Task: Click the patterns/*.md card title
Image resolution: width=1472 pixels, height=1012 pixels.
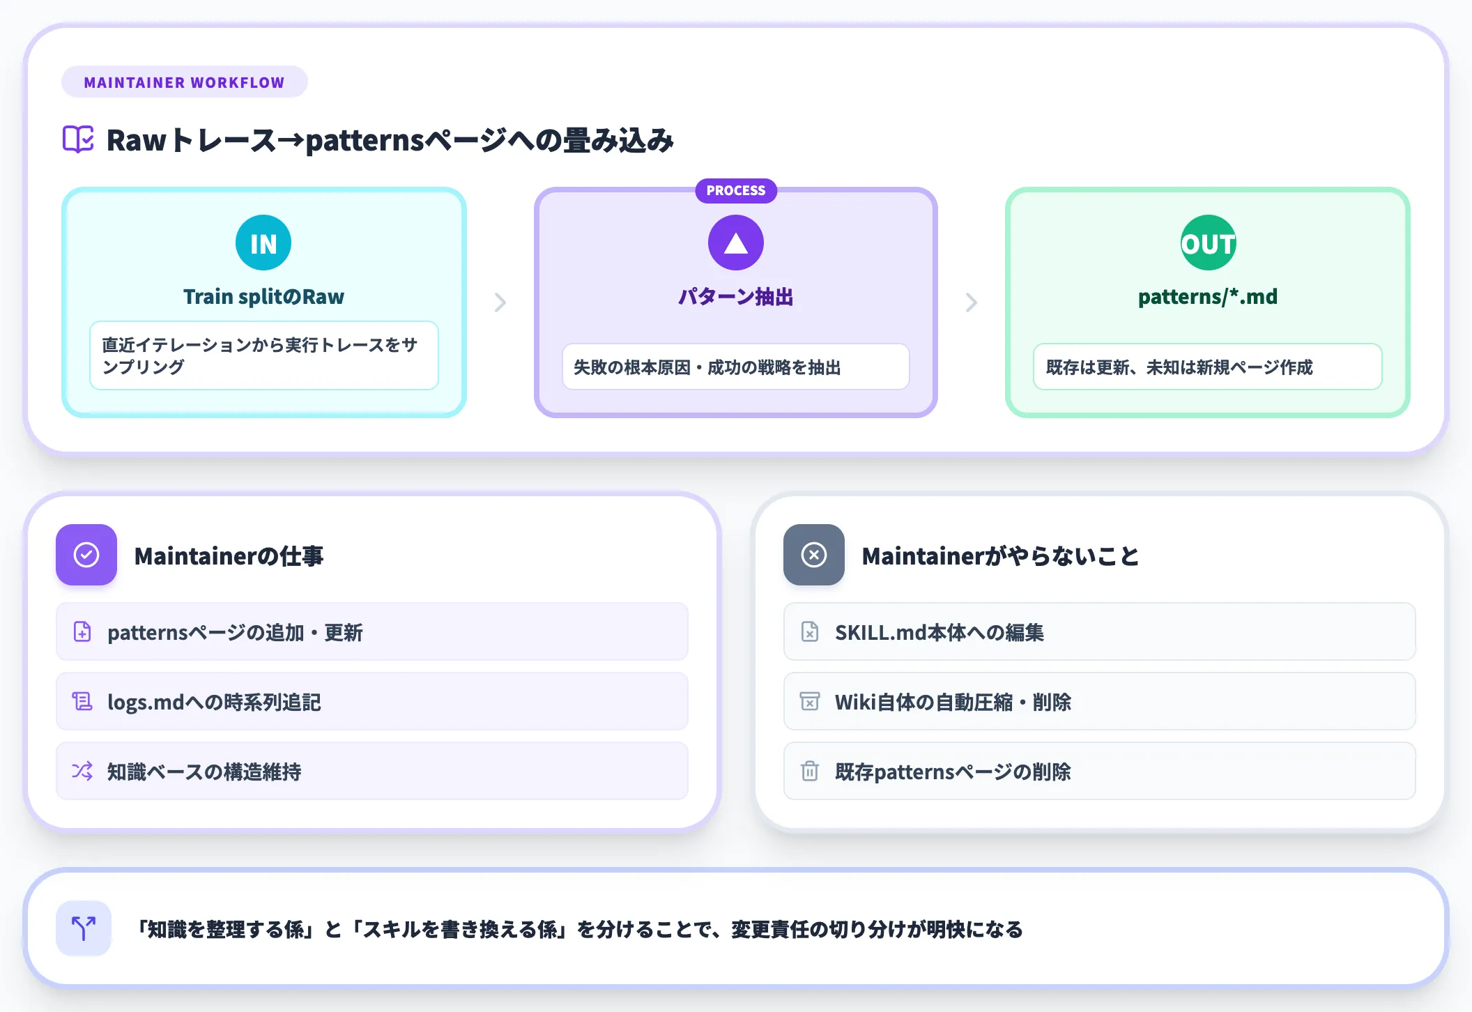Action: pyautogui.click(x=1208, y=297)
